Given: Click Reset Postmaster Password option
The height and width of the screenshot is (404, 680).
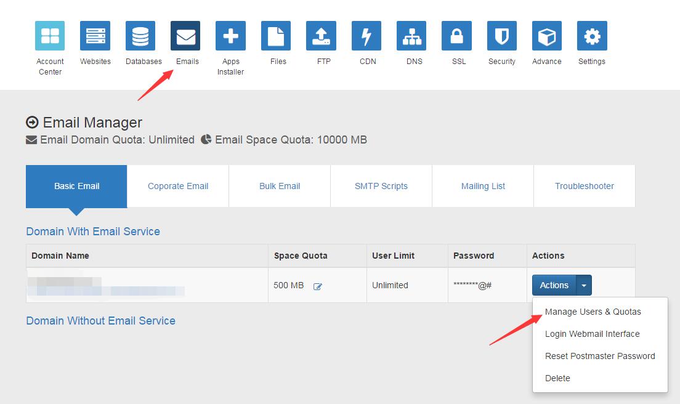Looking at the screenshot, I should click(x=600, y=356).
